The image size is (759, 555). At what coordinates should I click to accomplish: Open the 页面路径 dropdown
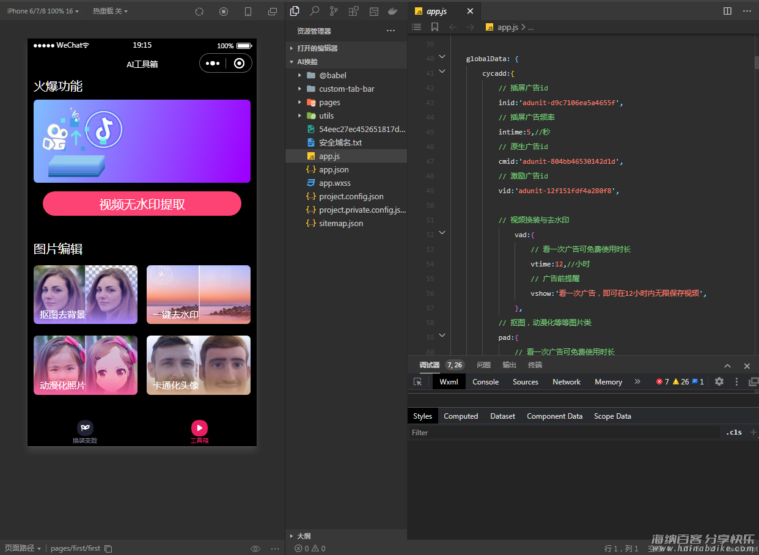23,548
